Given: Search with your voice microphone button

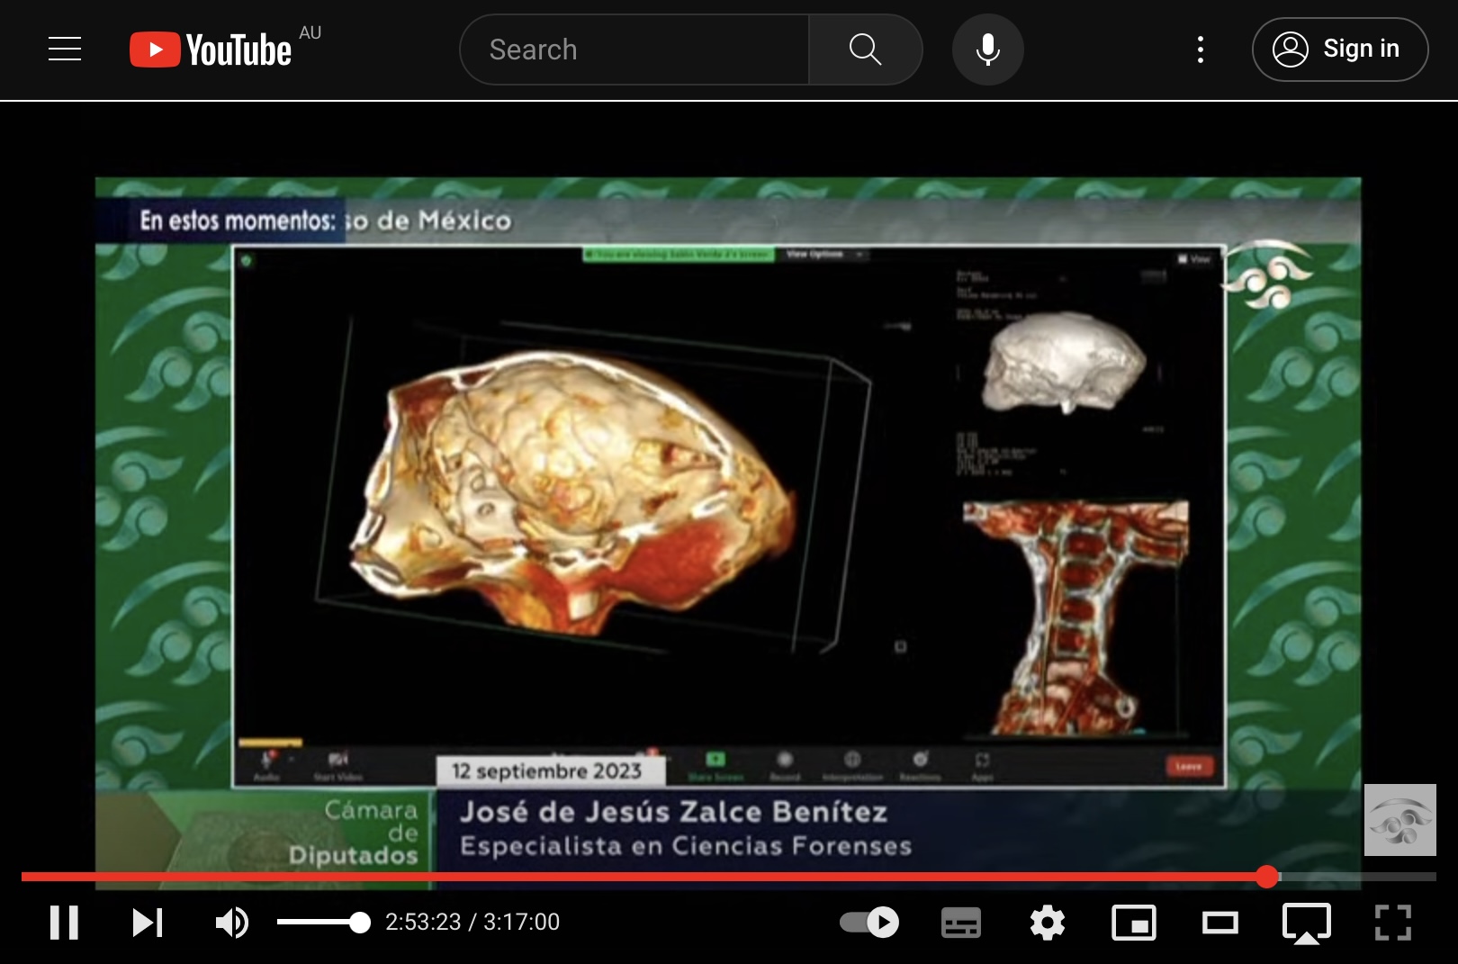Looking at the screenshot, I should coord(988,50).
